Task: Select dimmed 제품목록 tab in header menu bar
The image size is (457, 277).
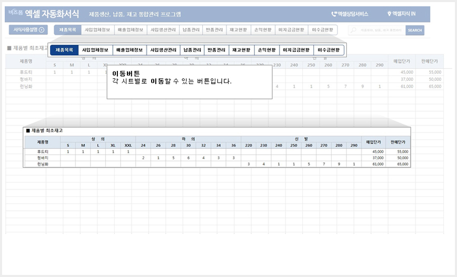Action: click(67, 29)
